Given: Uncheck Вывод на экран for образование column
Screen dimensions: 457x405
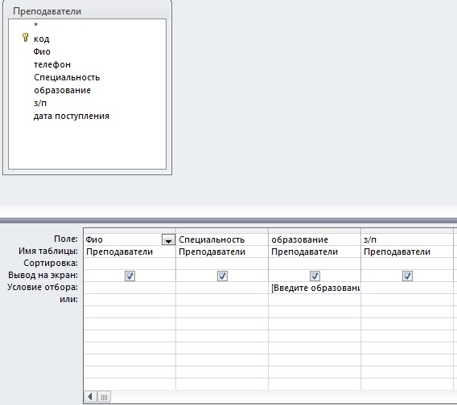Looking at the screenshot, I should (315, 276).
